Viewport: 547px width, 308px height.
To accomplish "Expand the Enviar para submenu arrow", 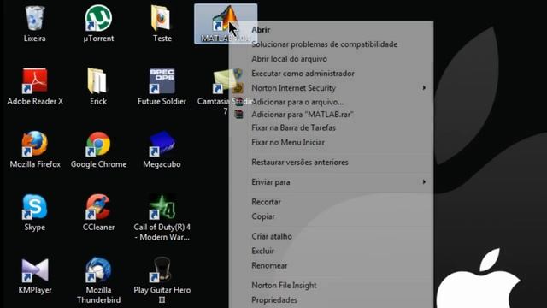I will coord(424,181).
